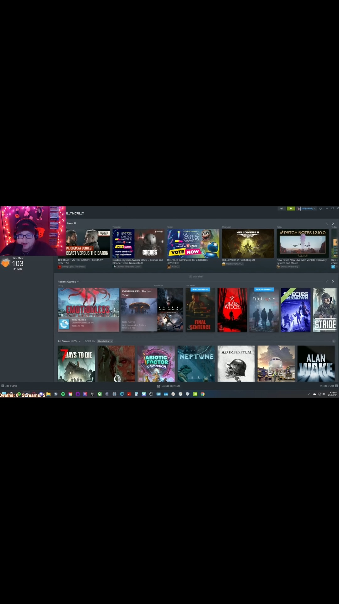Image resolution: width=339 pixels, height=604 pixels.
Task: Go back in Recent Games left arrow
Action: [327, 282]
